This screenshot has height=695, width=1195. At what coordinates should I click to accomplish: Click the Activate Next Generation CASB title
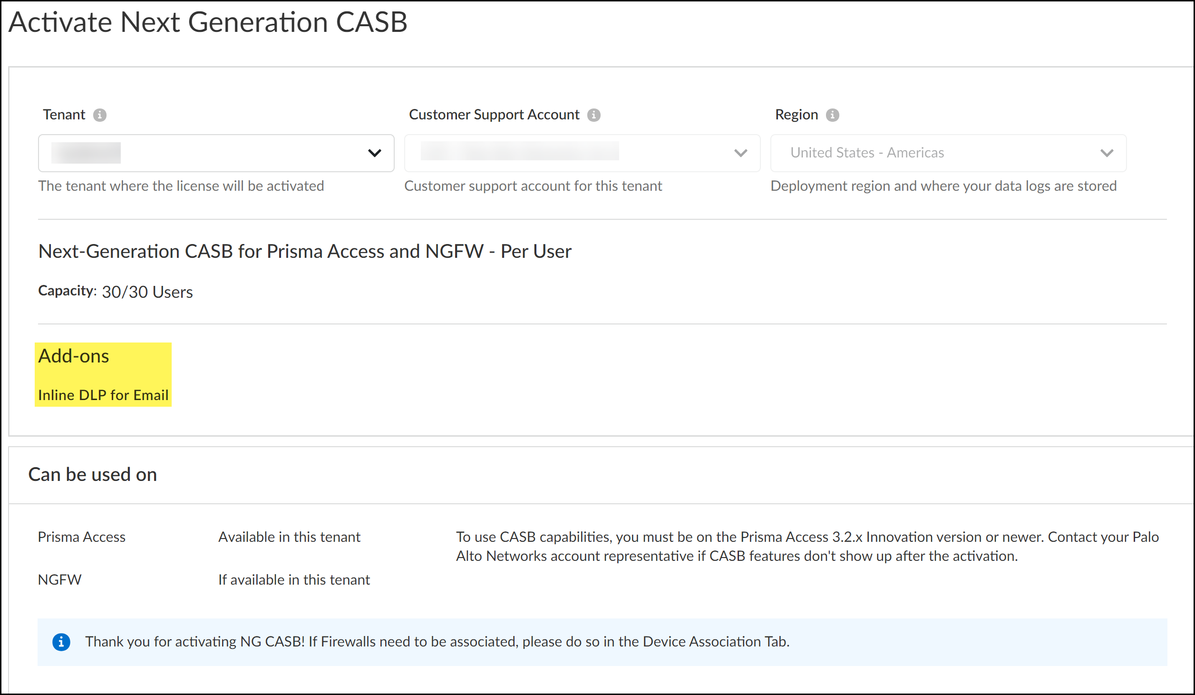pyautogui.click(x=208, y=22)
